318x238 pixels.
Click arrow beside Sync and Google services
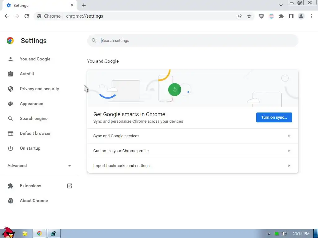tap(289, 136)
